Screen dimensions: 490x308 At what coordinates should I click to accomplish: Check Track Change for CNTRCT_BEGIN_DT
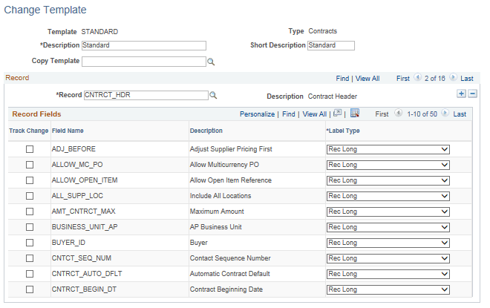point(30,289)
